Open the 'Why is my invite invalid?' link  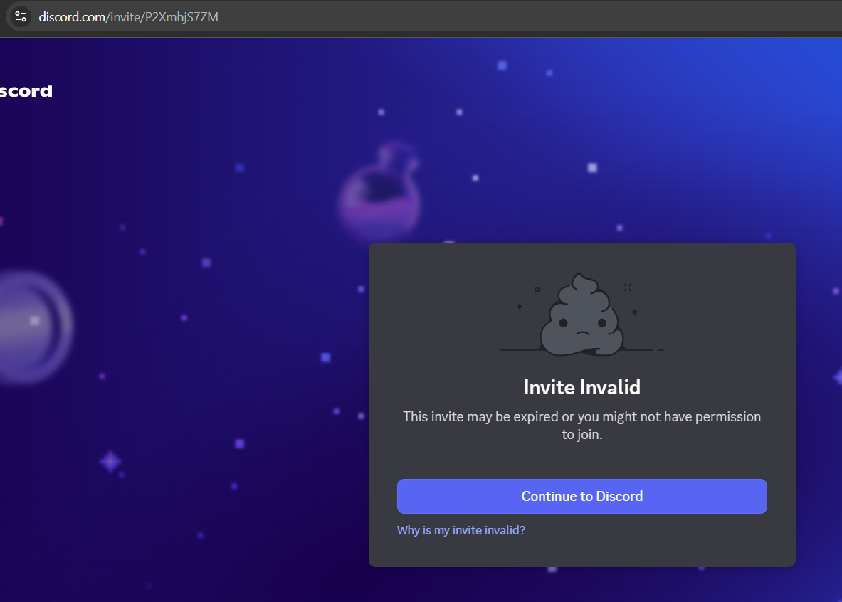tap(461, 530)
